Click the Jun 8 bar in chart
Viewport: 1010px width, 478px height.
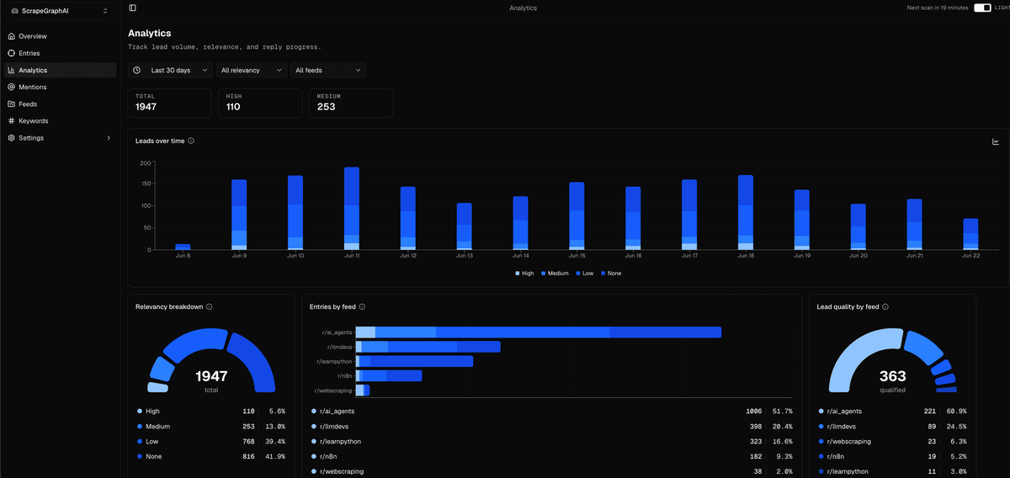coord(183,247)
